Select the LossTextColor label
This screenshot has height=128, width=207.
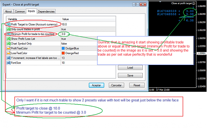coord(19,53)
